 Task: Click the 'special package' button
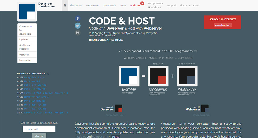(x=223, y=25)
